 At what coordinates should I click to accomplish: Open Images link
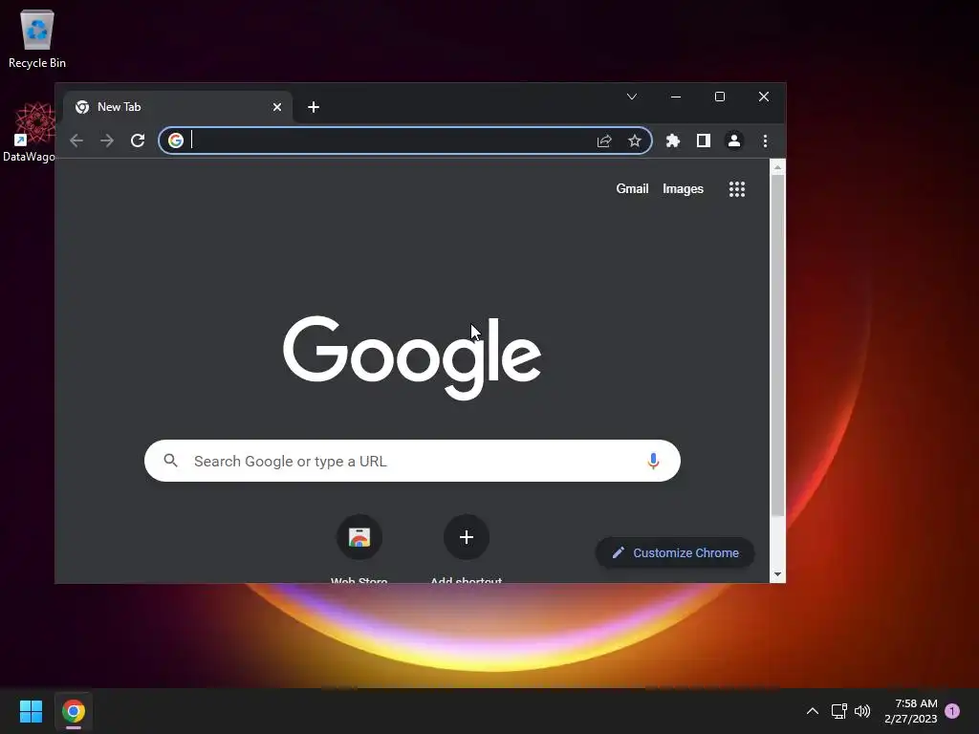click(x=683, y=188)
